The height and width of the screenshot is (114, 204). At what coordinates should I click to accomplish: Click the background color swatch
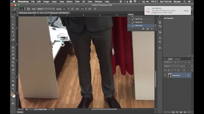click(14, 96)
